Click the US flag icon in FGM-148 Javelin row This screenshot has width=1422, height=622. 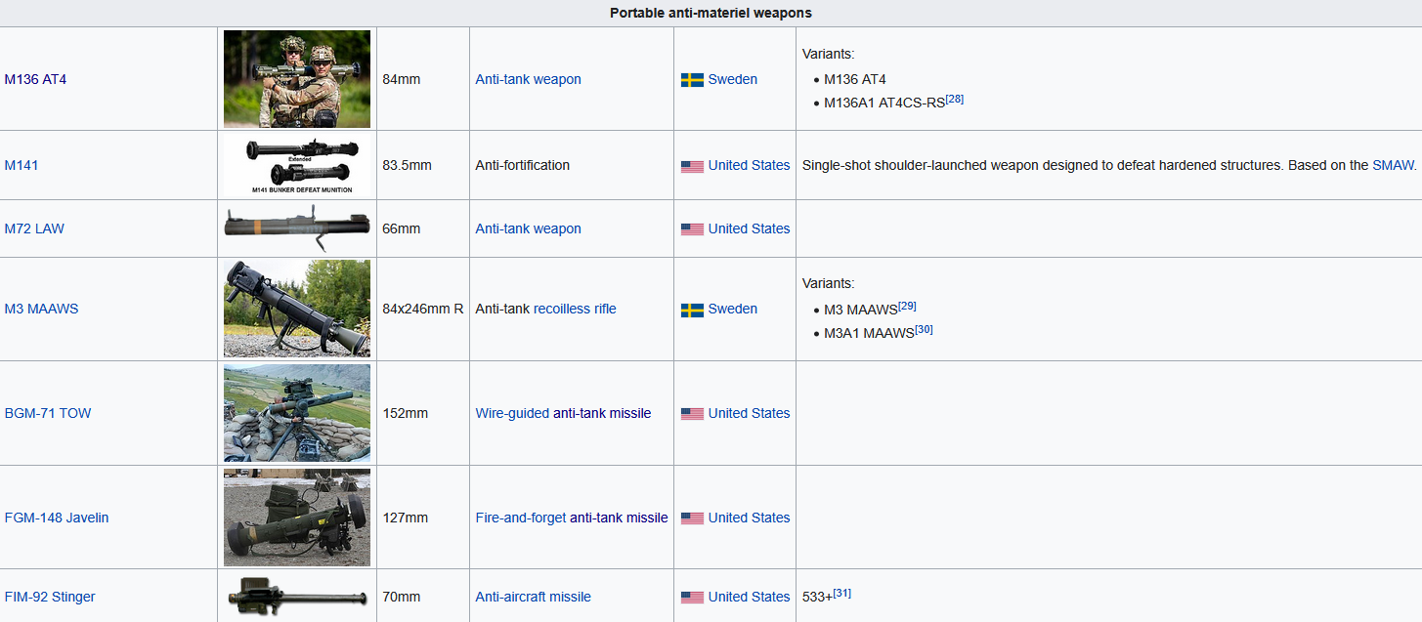[x=692, y=518]
